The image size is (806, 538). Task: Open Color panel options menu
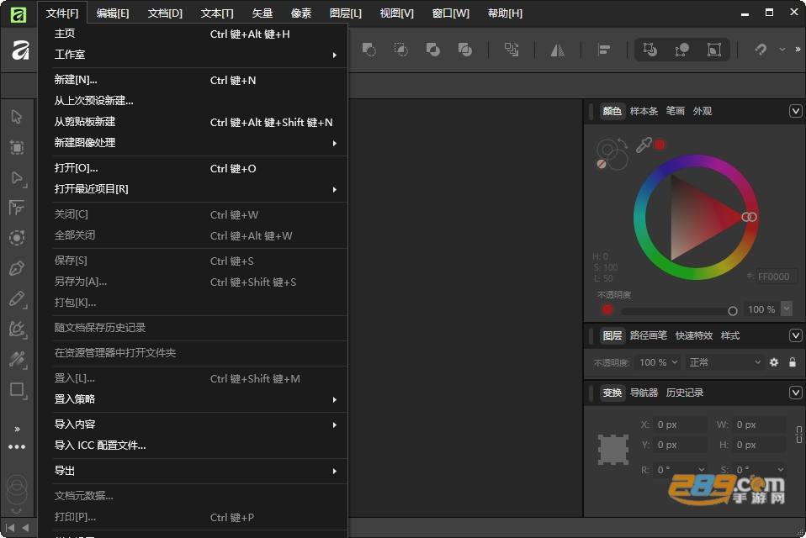coord(795,111)
